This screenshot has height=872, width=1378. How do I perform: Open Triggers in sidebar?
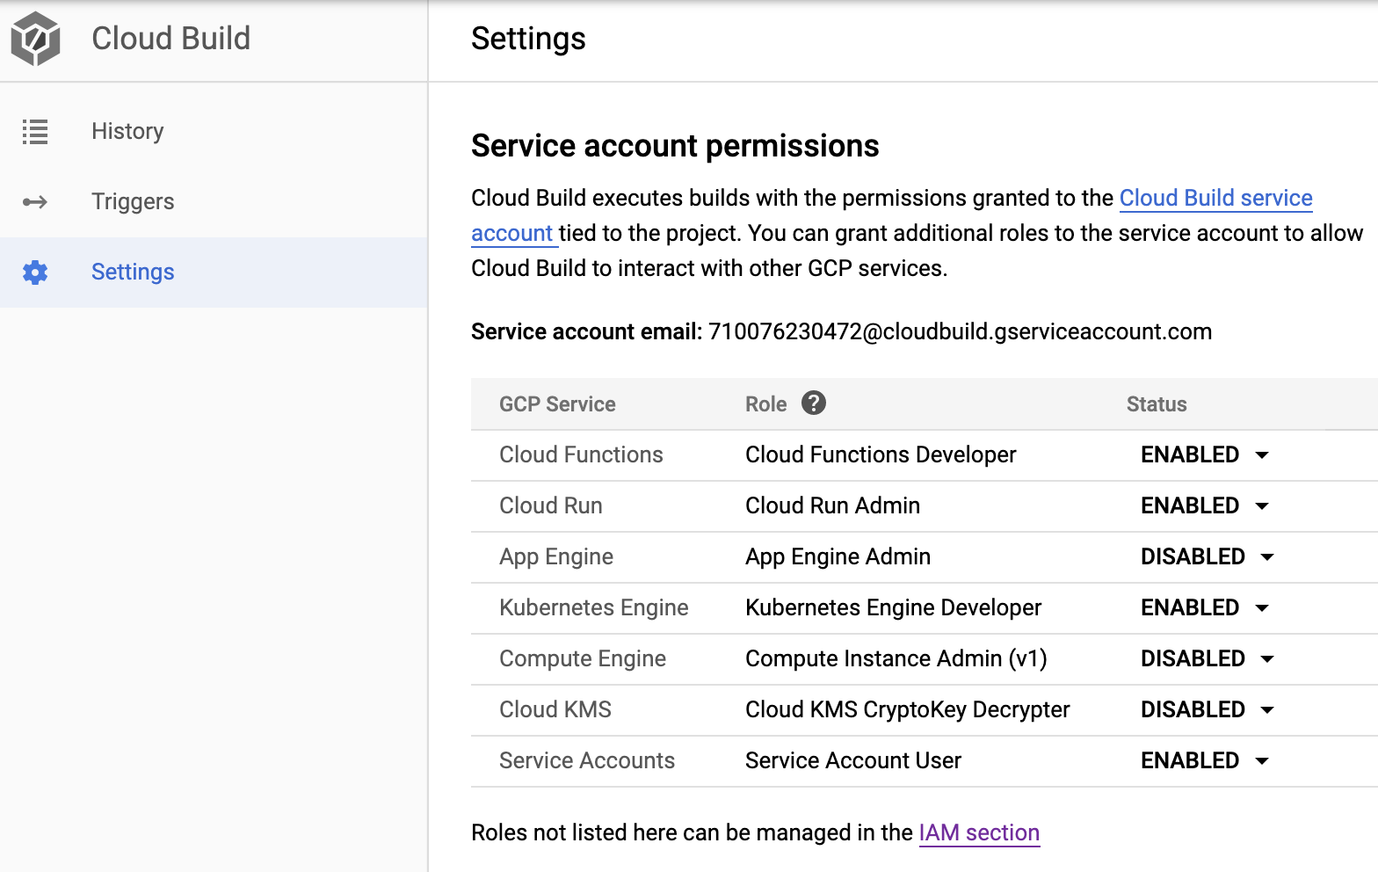pos(133,202)
